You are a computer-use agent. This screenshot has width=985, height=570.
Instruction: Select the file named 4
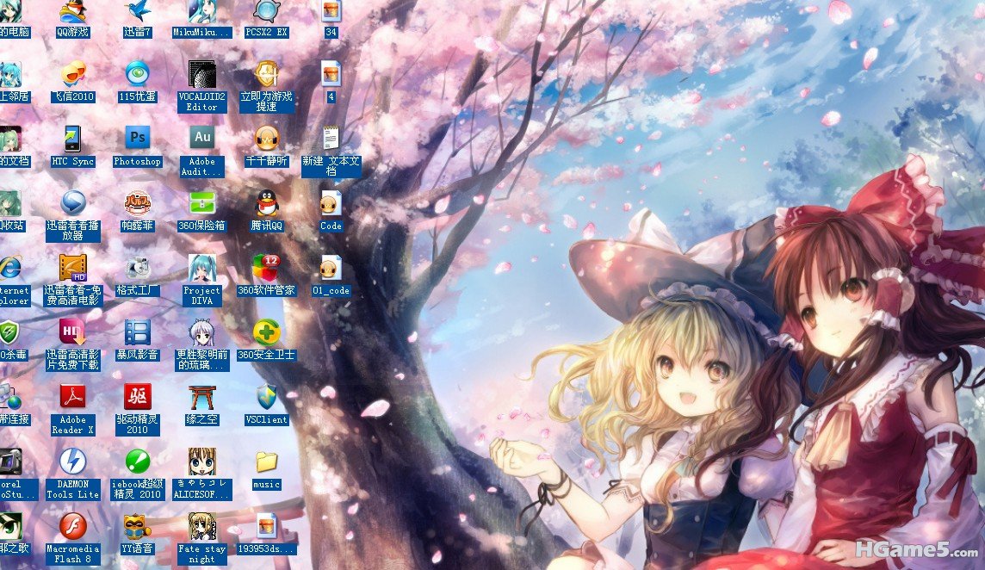[331, 74]
